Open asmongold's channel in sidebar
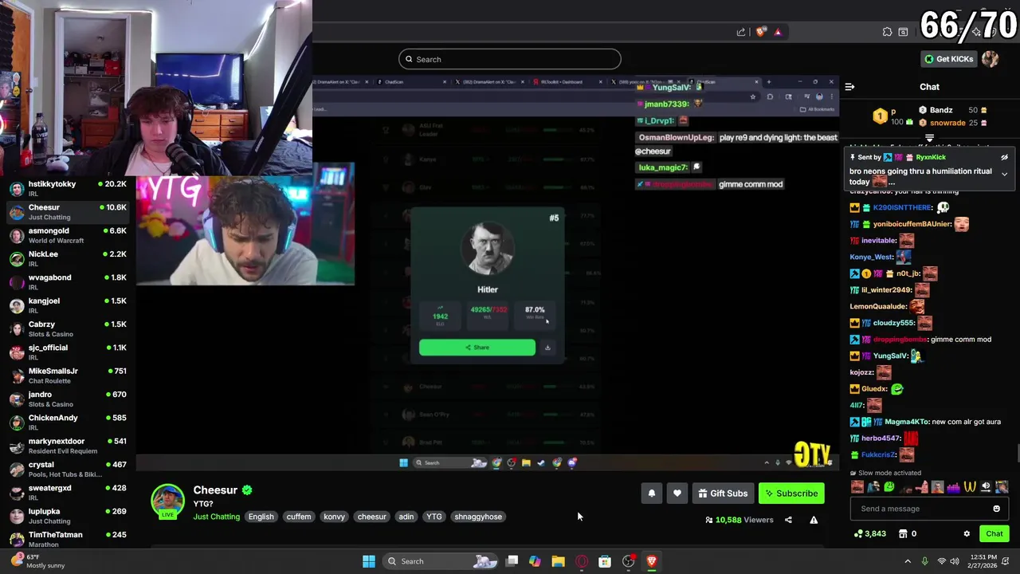This screenshot has width=1020, height=574. (69, 235)
